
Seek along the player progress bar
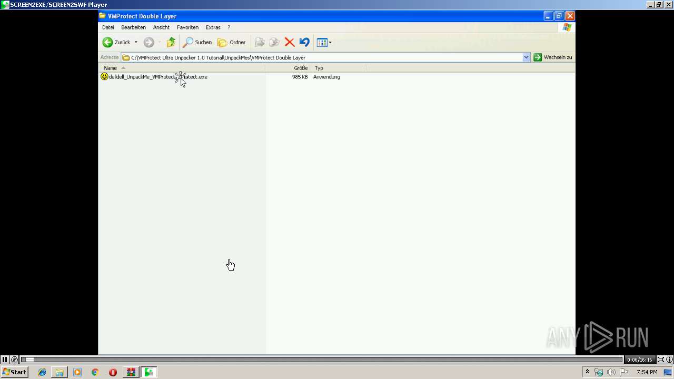[322, 360]
